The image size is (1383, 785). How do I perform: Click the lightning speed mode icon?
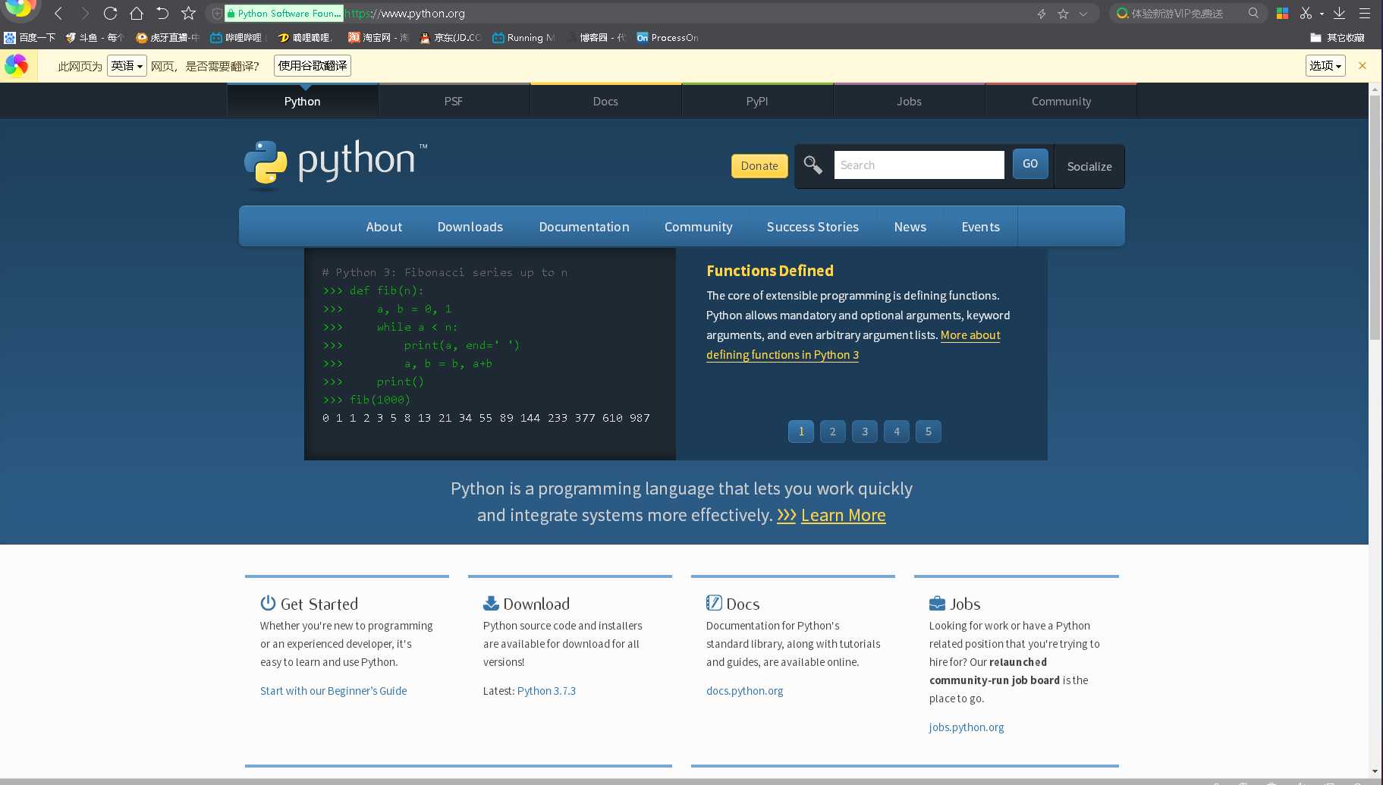(x=1042, y=14)
